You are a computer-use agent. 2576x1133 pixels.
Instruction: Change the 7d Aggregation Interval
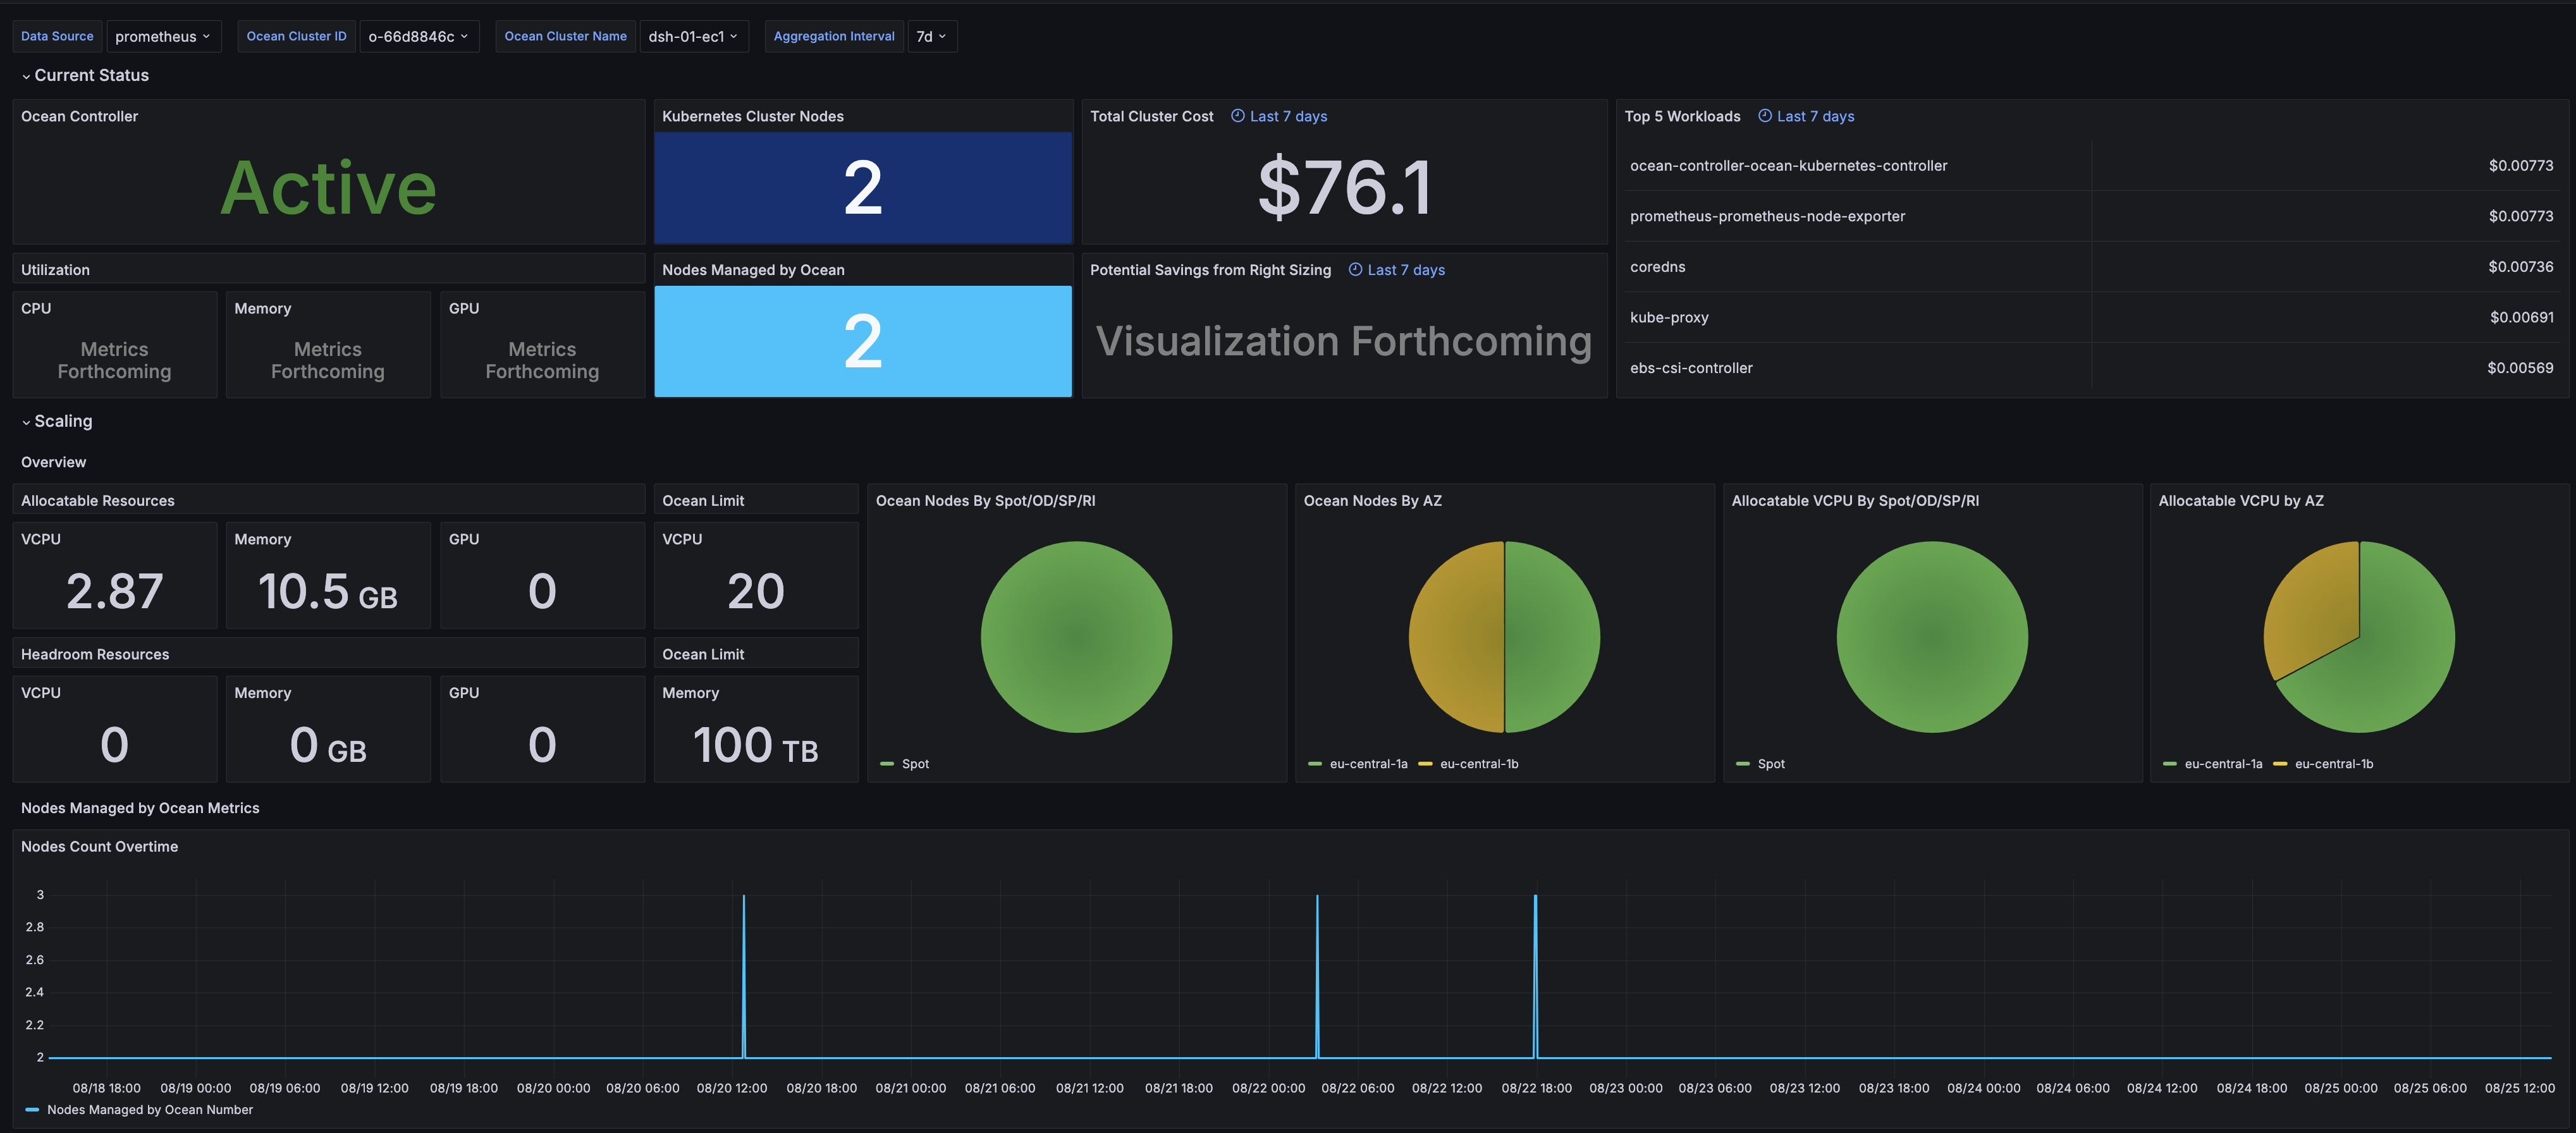[x=931, y=36]
